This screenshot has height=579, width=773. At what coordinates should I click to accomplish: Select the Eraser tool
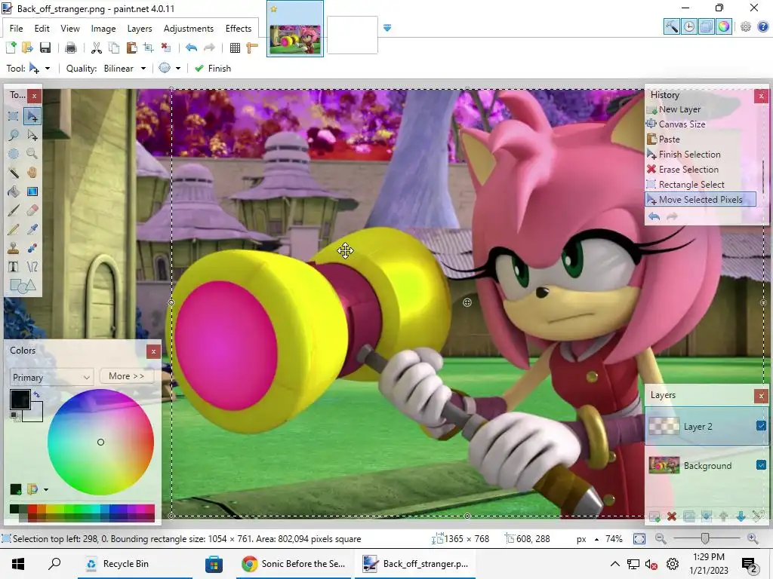tap(32, 210)
